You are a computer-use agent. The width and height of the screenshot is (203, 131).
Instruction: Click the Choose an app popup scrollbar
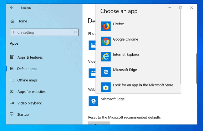[x=180, y=46]
